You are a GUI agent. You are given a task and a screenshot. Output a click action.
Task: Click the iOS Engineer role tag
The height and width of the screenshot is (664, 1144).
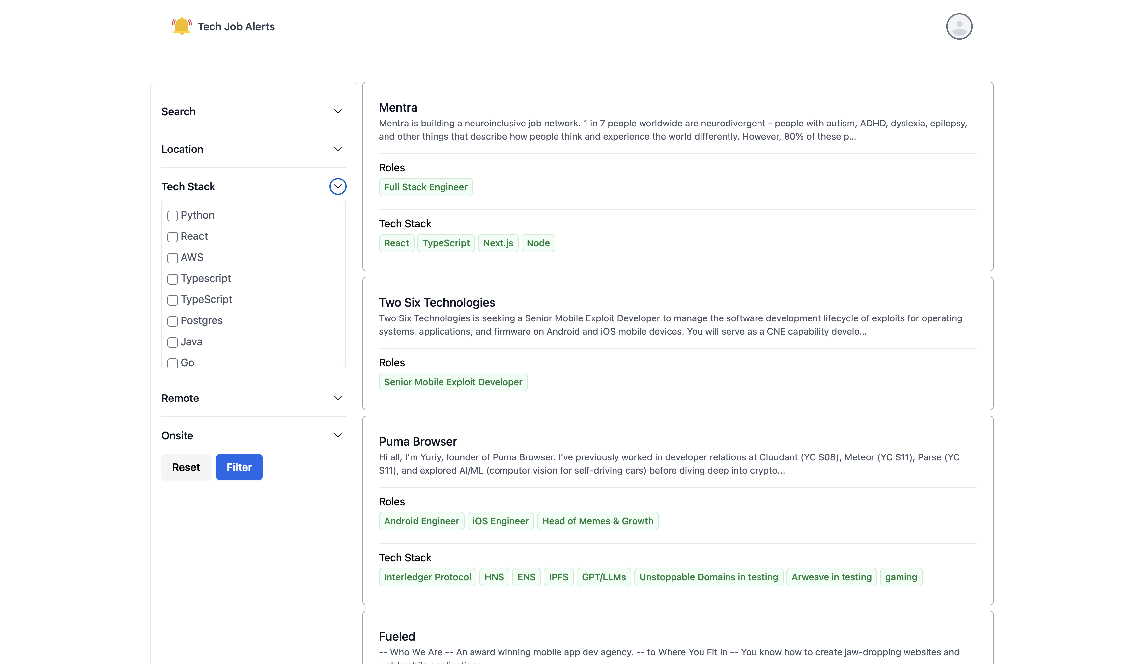tap(501, 521)
